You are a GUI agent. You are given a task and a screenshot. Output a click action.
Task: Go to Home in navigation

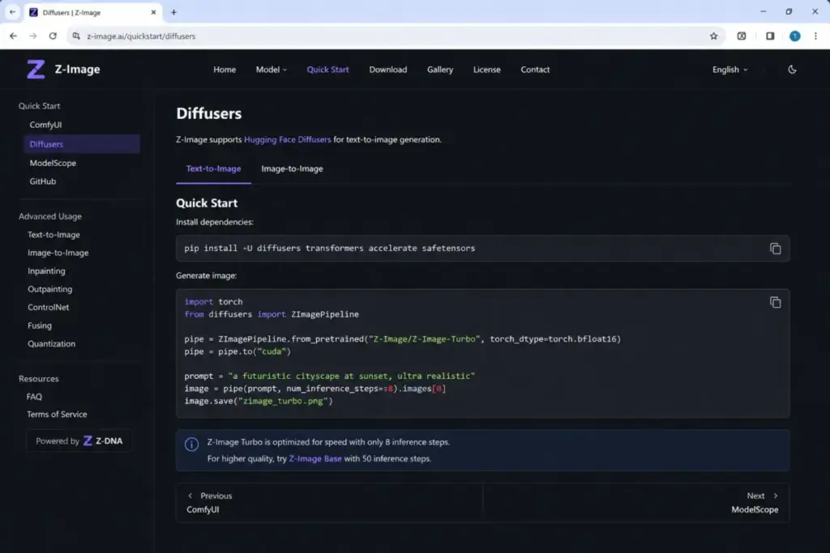click(x=225, y=70)
